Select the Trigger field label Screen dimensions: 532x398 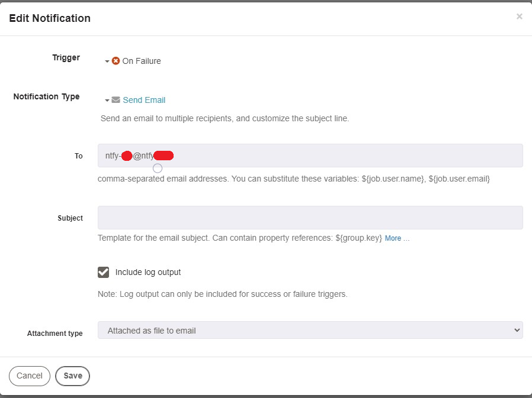tap(66, 57)
